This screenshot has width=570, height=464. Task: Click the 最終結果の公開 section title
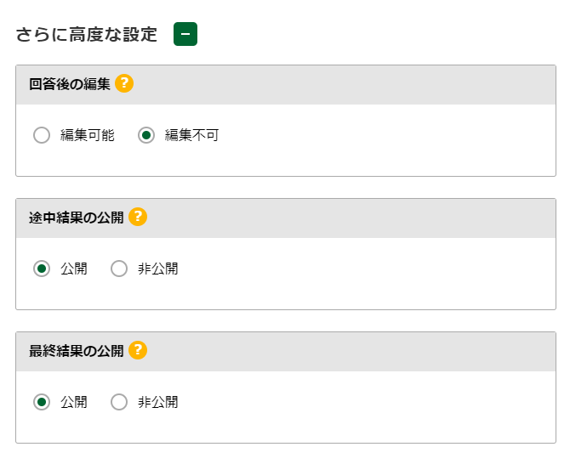click(x=77, y=351)
